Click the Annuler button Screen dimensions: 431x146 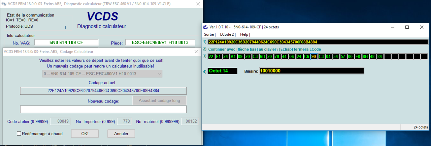(x=121, y=134)
